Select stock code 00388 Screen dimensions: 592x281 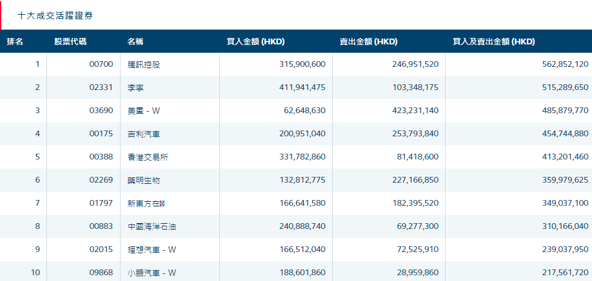[x=101, y=157]
